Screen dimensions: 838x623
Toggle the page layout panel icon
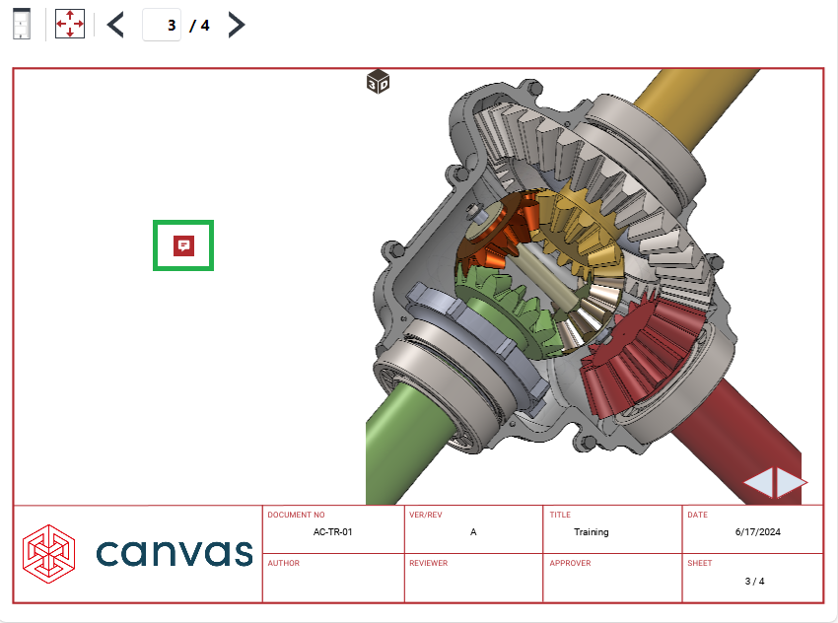click(x=22, y=24)
